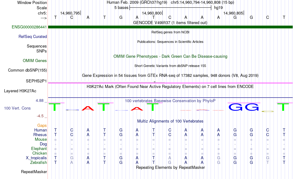Click Repeating Elements by RepeatMasker title
293x179 pixels.
point(170,167)
